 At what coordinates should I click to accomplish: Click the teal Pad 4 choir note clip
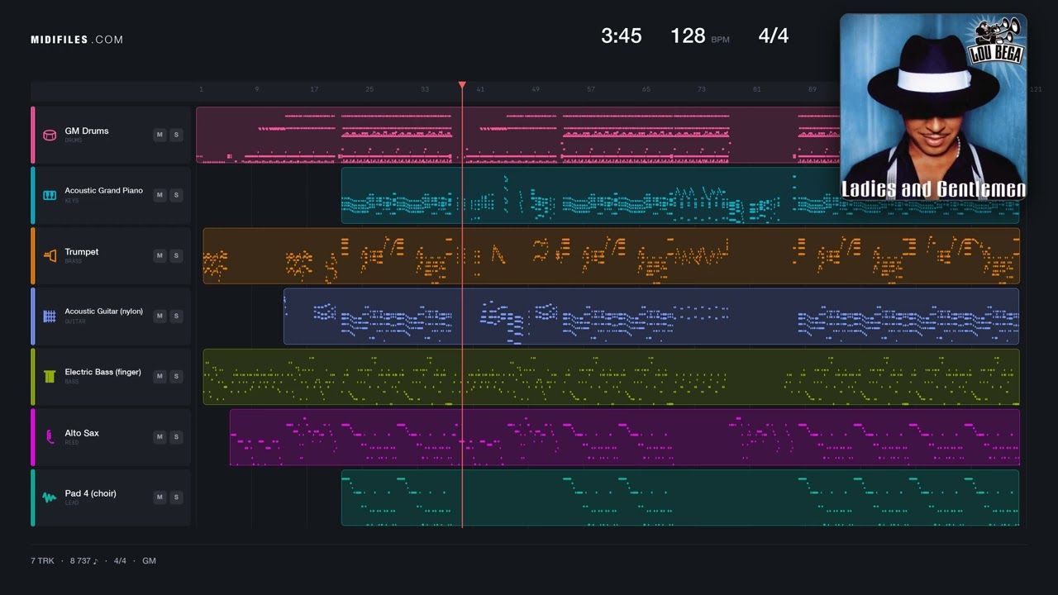coord(679,497)
